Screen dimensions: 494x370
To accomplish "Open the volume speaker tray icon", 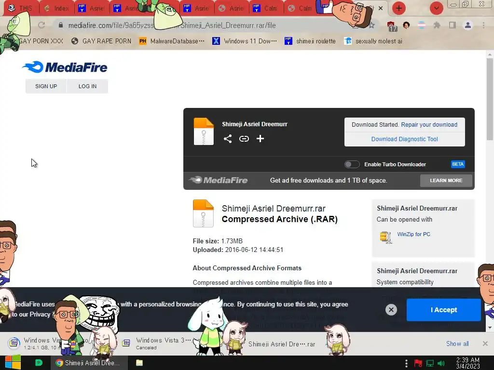I will point(441,363).
